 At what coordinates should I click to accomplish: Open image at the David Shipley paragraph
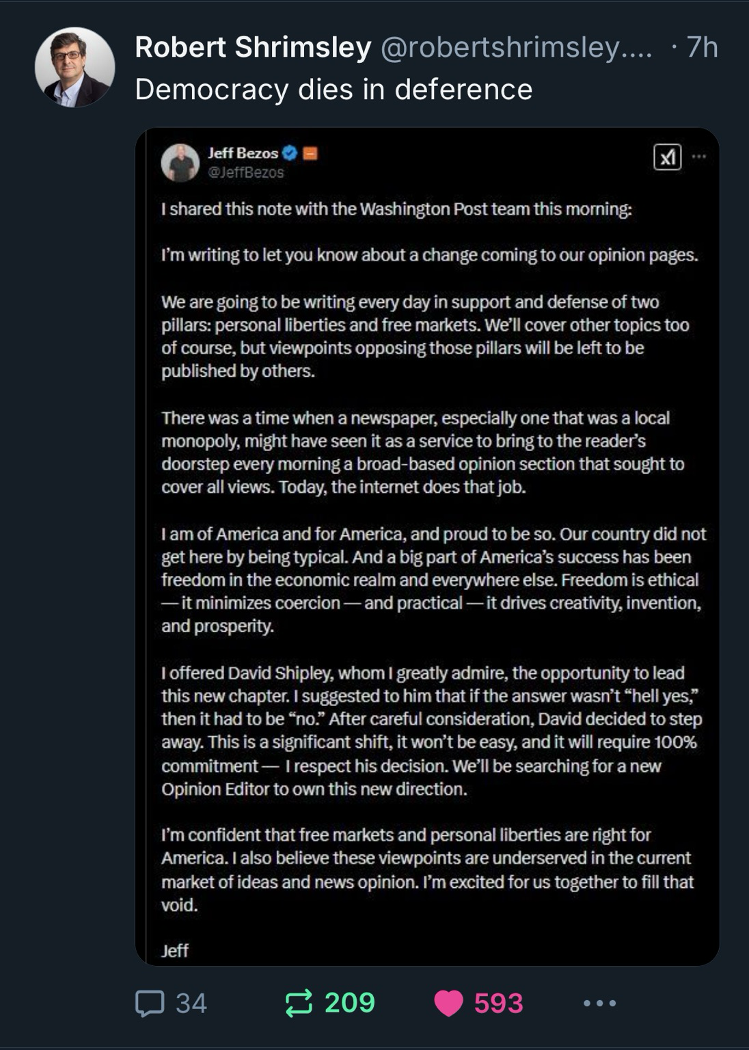click(432, 731)
